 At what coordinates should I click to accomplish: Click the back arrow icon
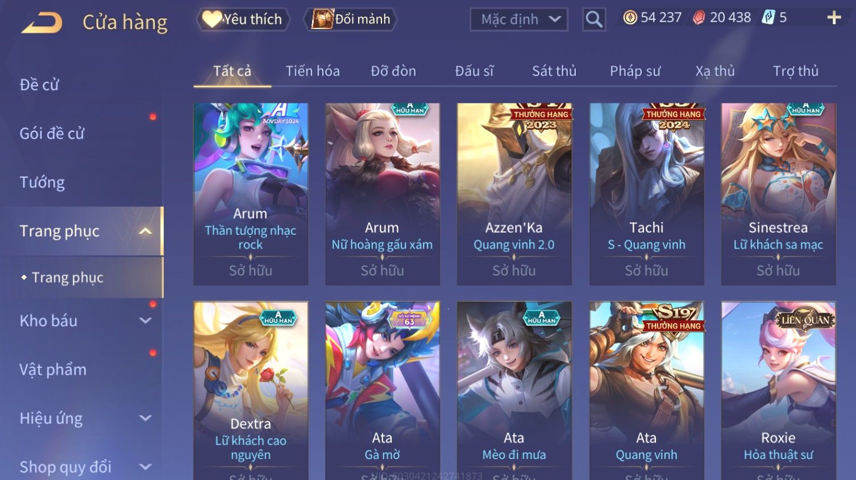click(41, 23)
